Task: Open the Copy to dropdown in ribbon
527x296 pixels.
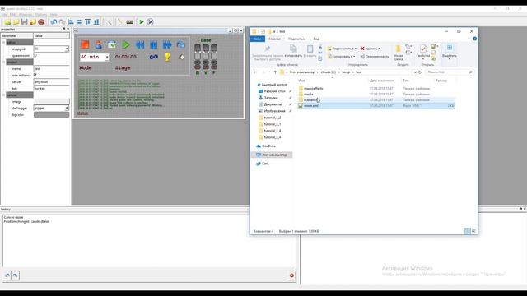Action: pos(342,57)
